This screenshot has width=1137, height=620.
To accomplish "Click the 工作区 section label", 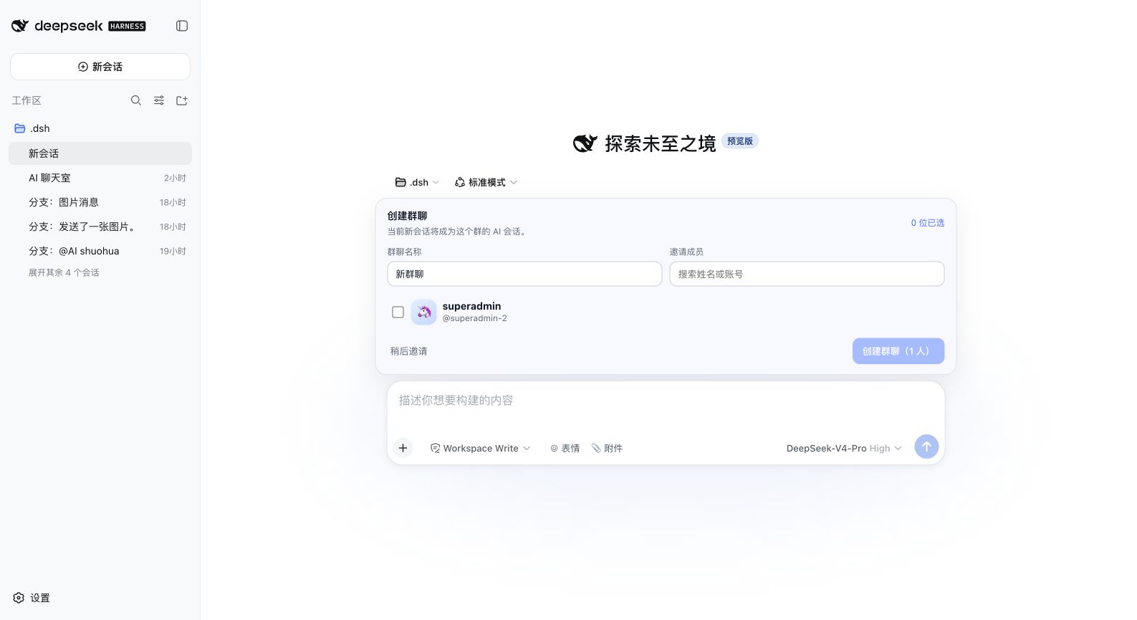I will [27, 100].
